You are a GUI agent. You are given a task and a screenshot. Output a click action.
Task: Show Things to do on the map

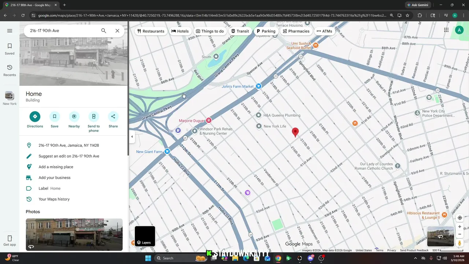210,31
